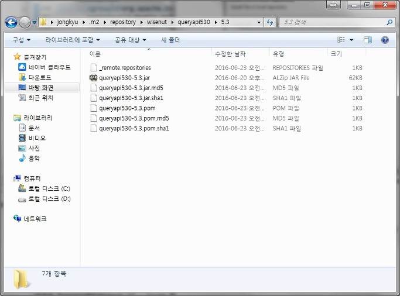The image size is (400, 296).
Task: Click the folder icon in address bar
Action: [x=43, y=22]
